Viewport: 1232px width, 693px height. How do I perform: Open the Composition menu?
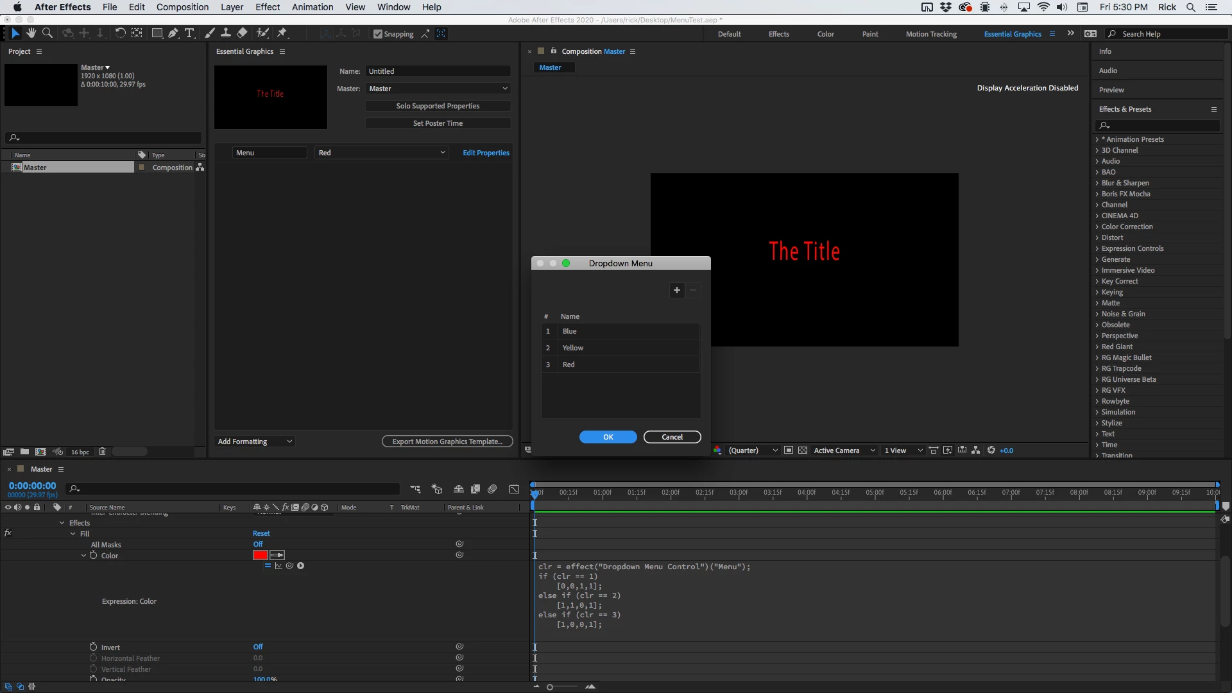[x=182, y=7]
